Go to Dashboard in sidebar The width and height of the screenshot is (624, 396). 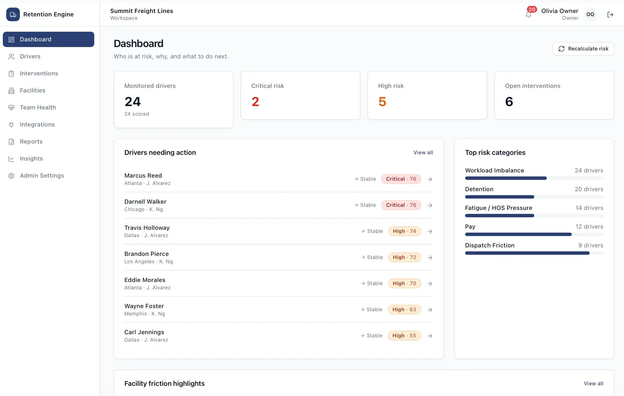coord(48,39)
